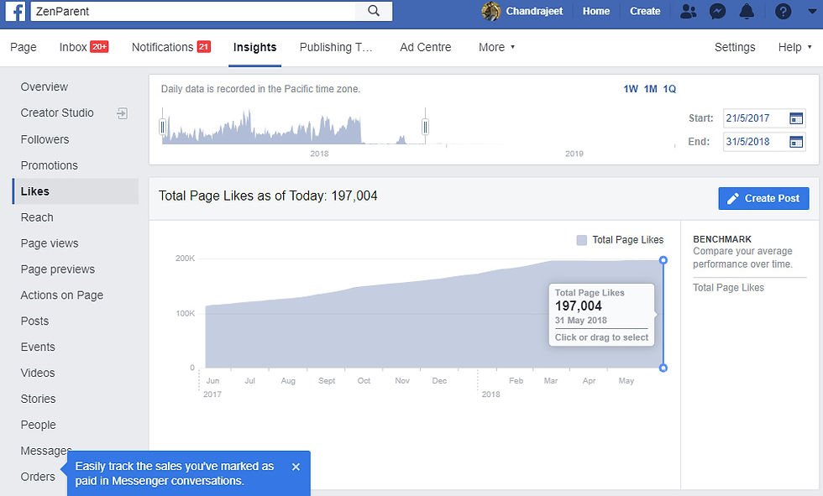Open Page previews insights

pos(58,269)
